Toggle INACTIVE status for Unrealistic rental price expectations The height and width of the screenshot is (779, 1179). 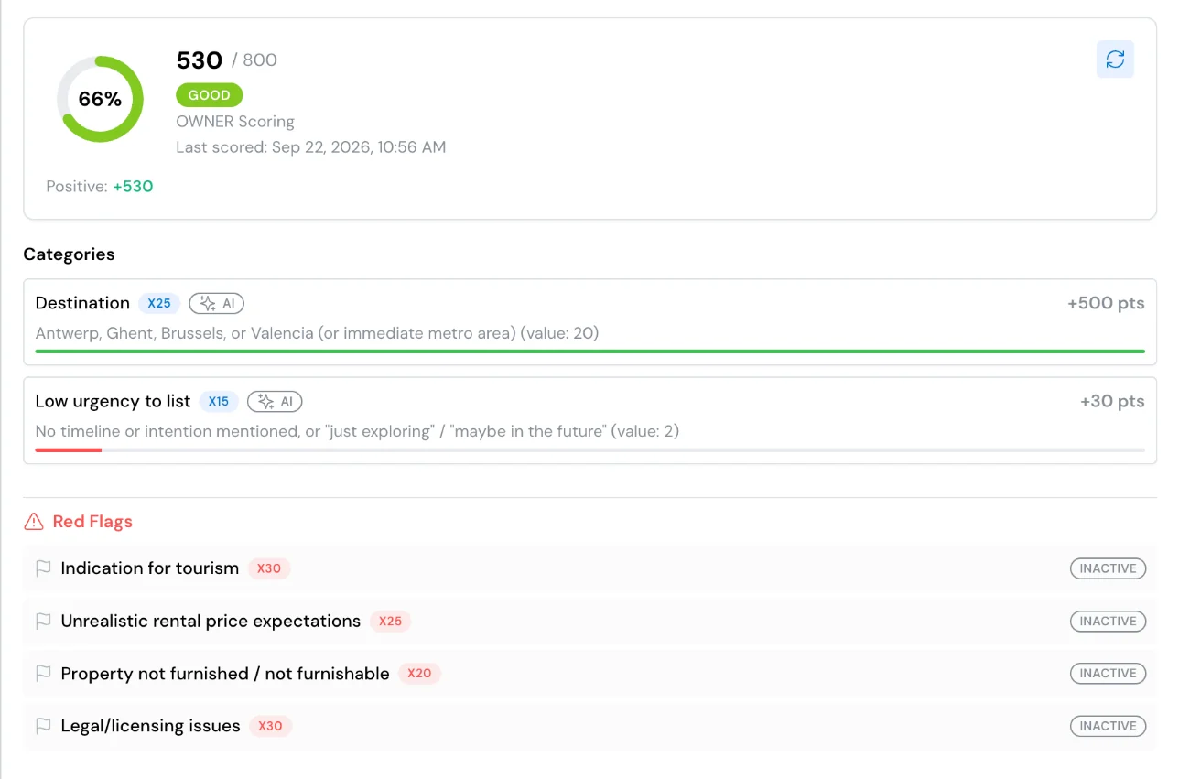(x=1108, y=621)
